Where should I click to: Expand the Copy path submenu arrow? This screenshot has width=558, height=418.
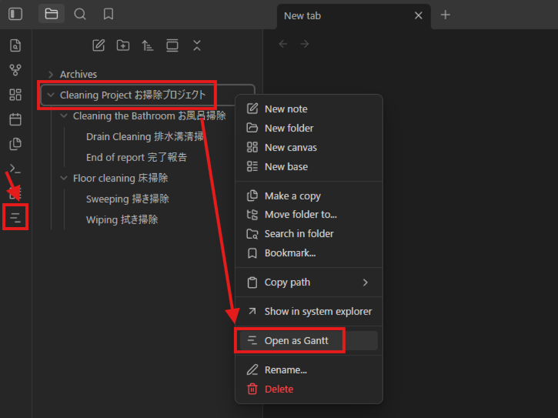[x=365, y=283]
